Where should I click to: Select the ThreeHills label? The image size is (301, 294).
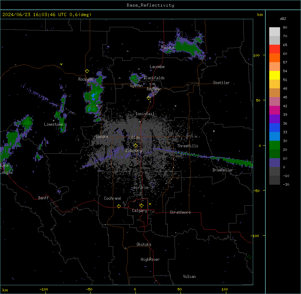pos(188,146)
